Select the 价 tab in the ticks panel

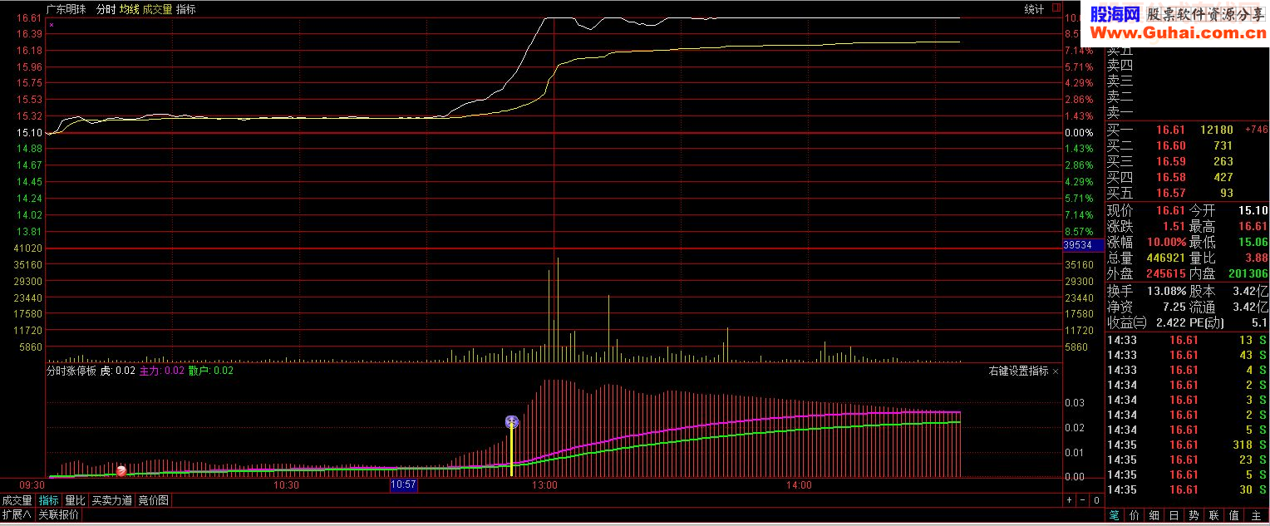coord(1134,516)
